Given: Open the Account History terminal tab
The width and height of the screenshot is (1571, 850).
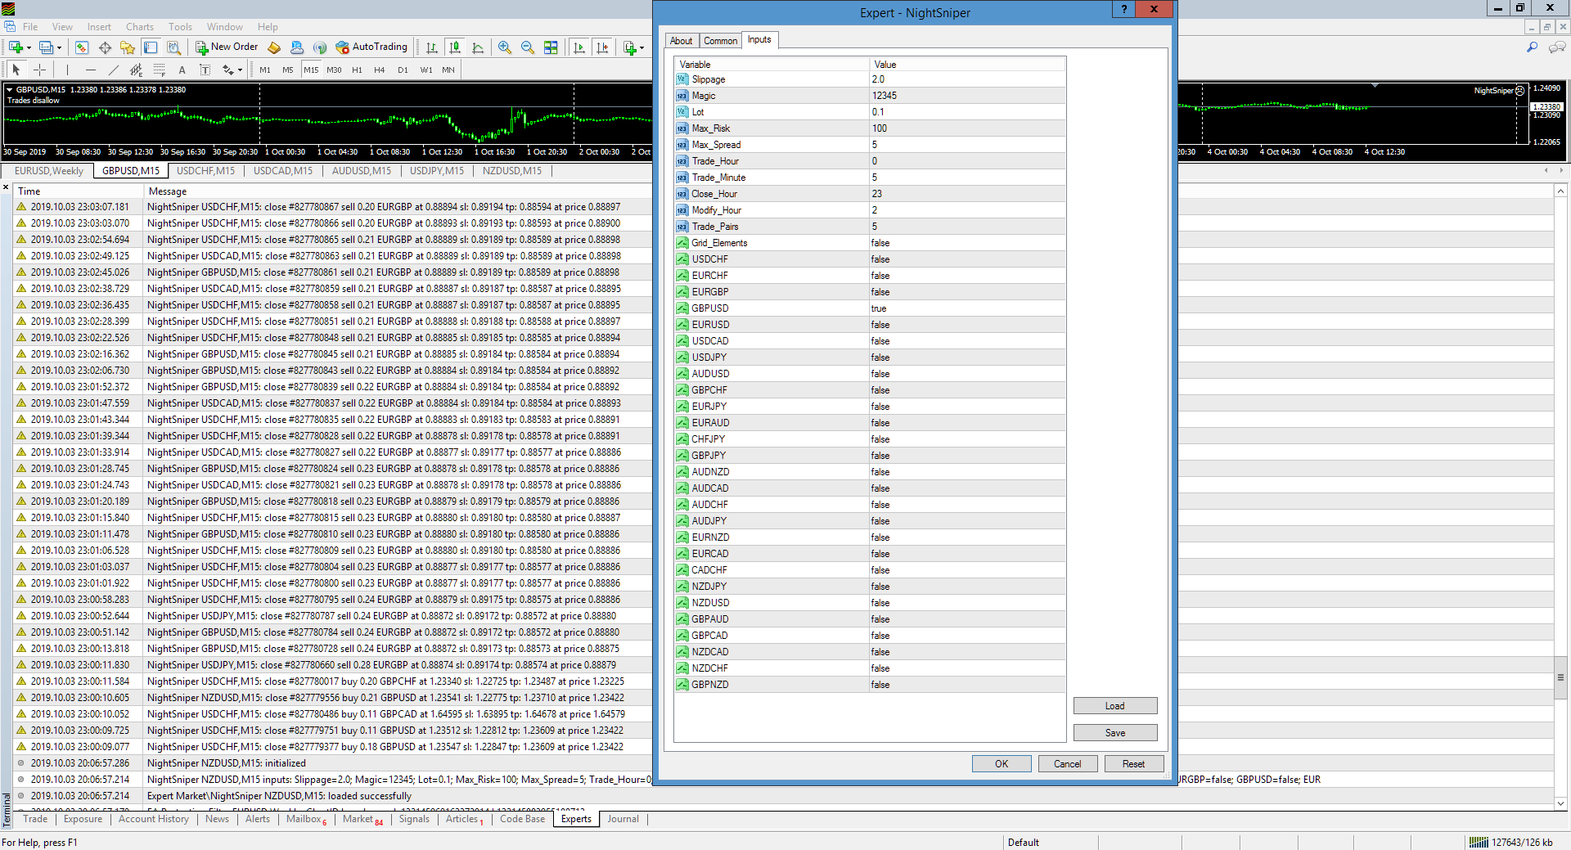Looking at the screenshot, I should 153,819.
